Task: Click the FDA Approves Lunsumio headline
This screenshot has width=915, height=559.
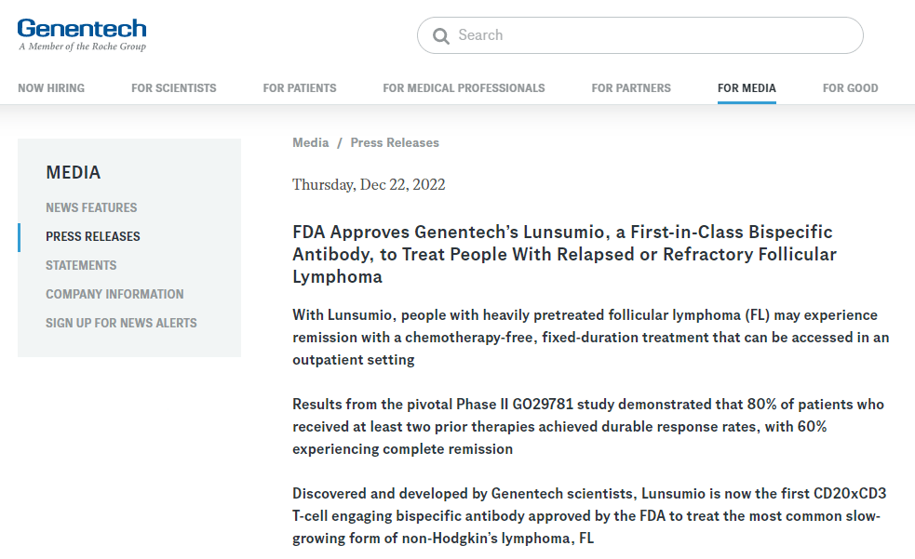Action: click(x=564, y=254)
